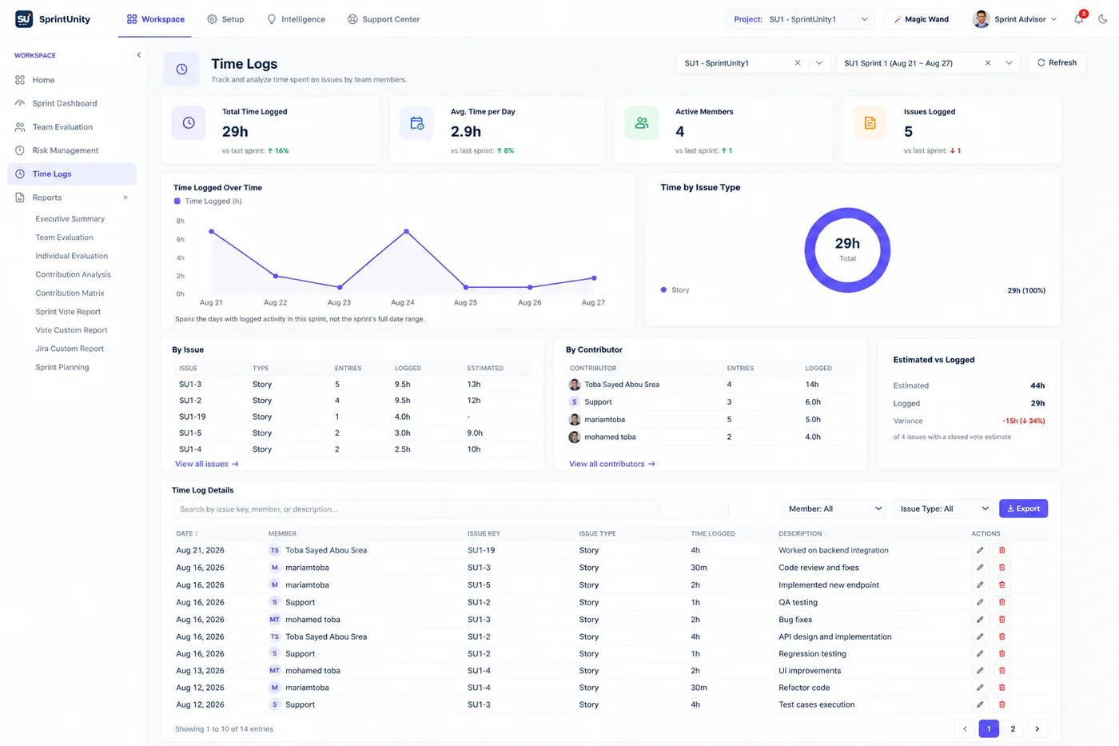Click the Reports document icon
Screen dimensions: 1119x746
(x=20, y=197)
